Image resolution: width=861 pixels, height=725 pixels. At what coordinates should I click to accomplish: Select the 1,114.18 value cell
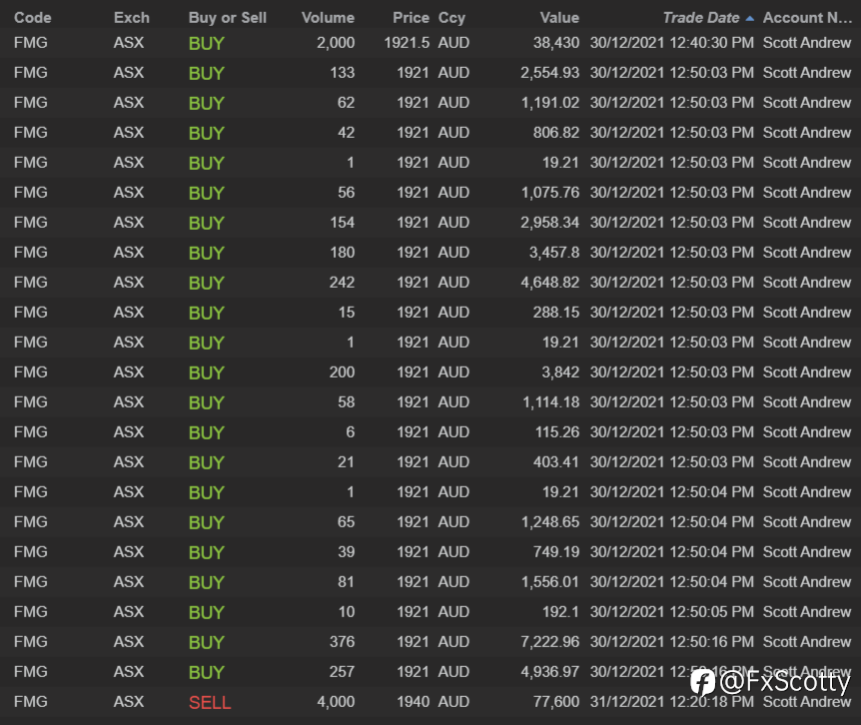550,401
